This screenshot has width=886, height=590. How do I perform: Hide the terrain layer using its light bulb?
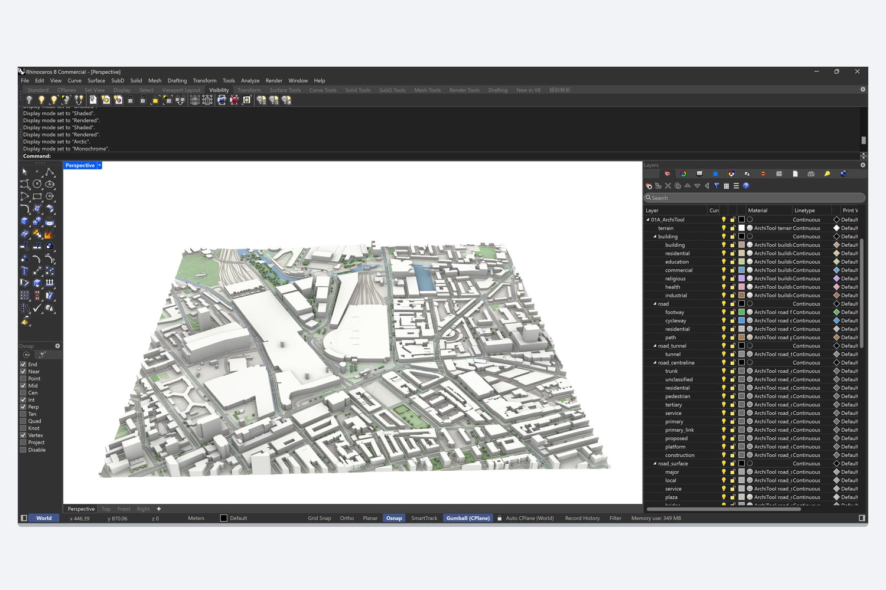click(724, 228)
